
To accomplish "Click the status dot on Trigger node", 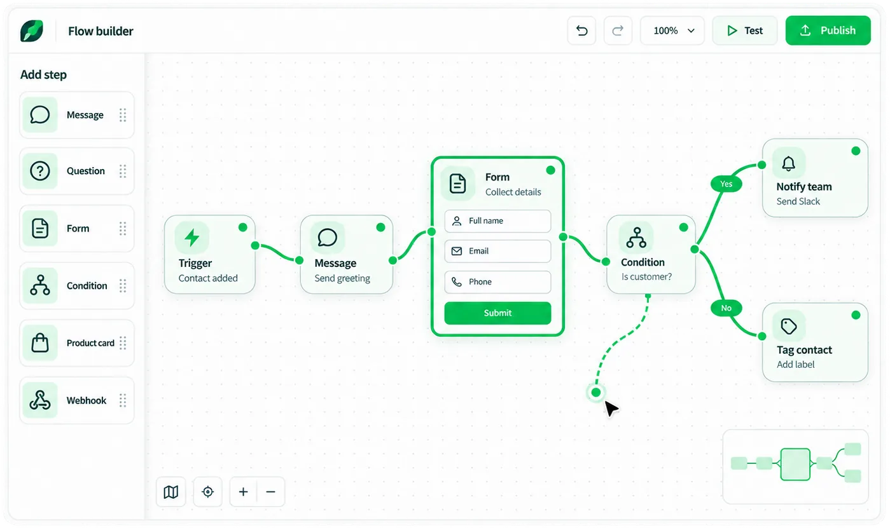I will pos(242,227).
